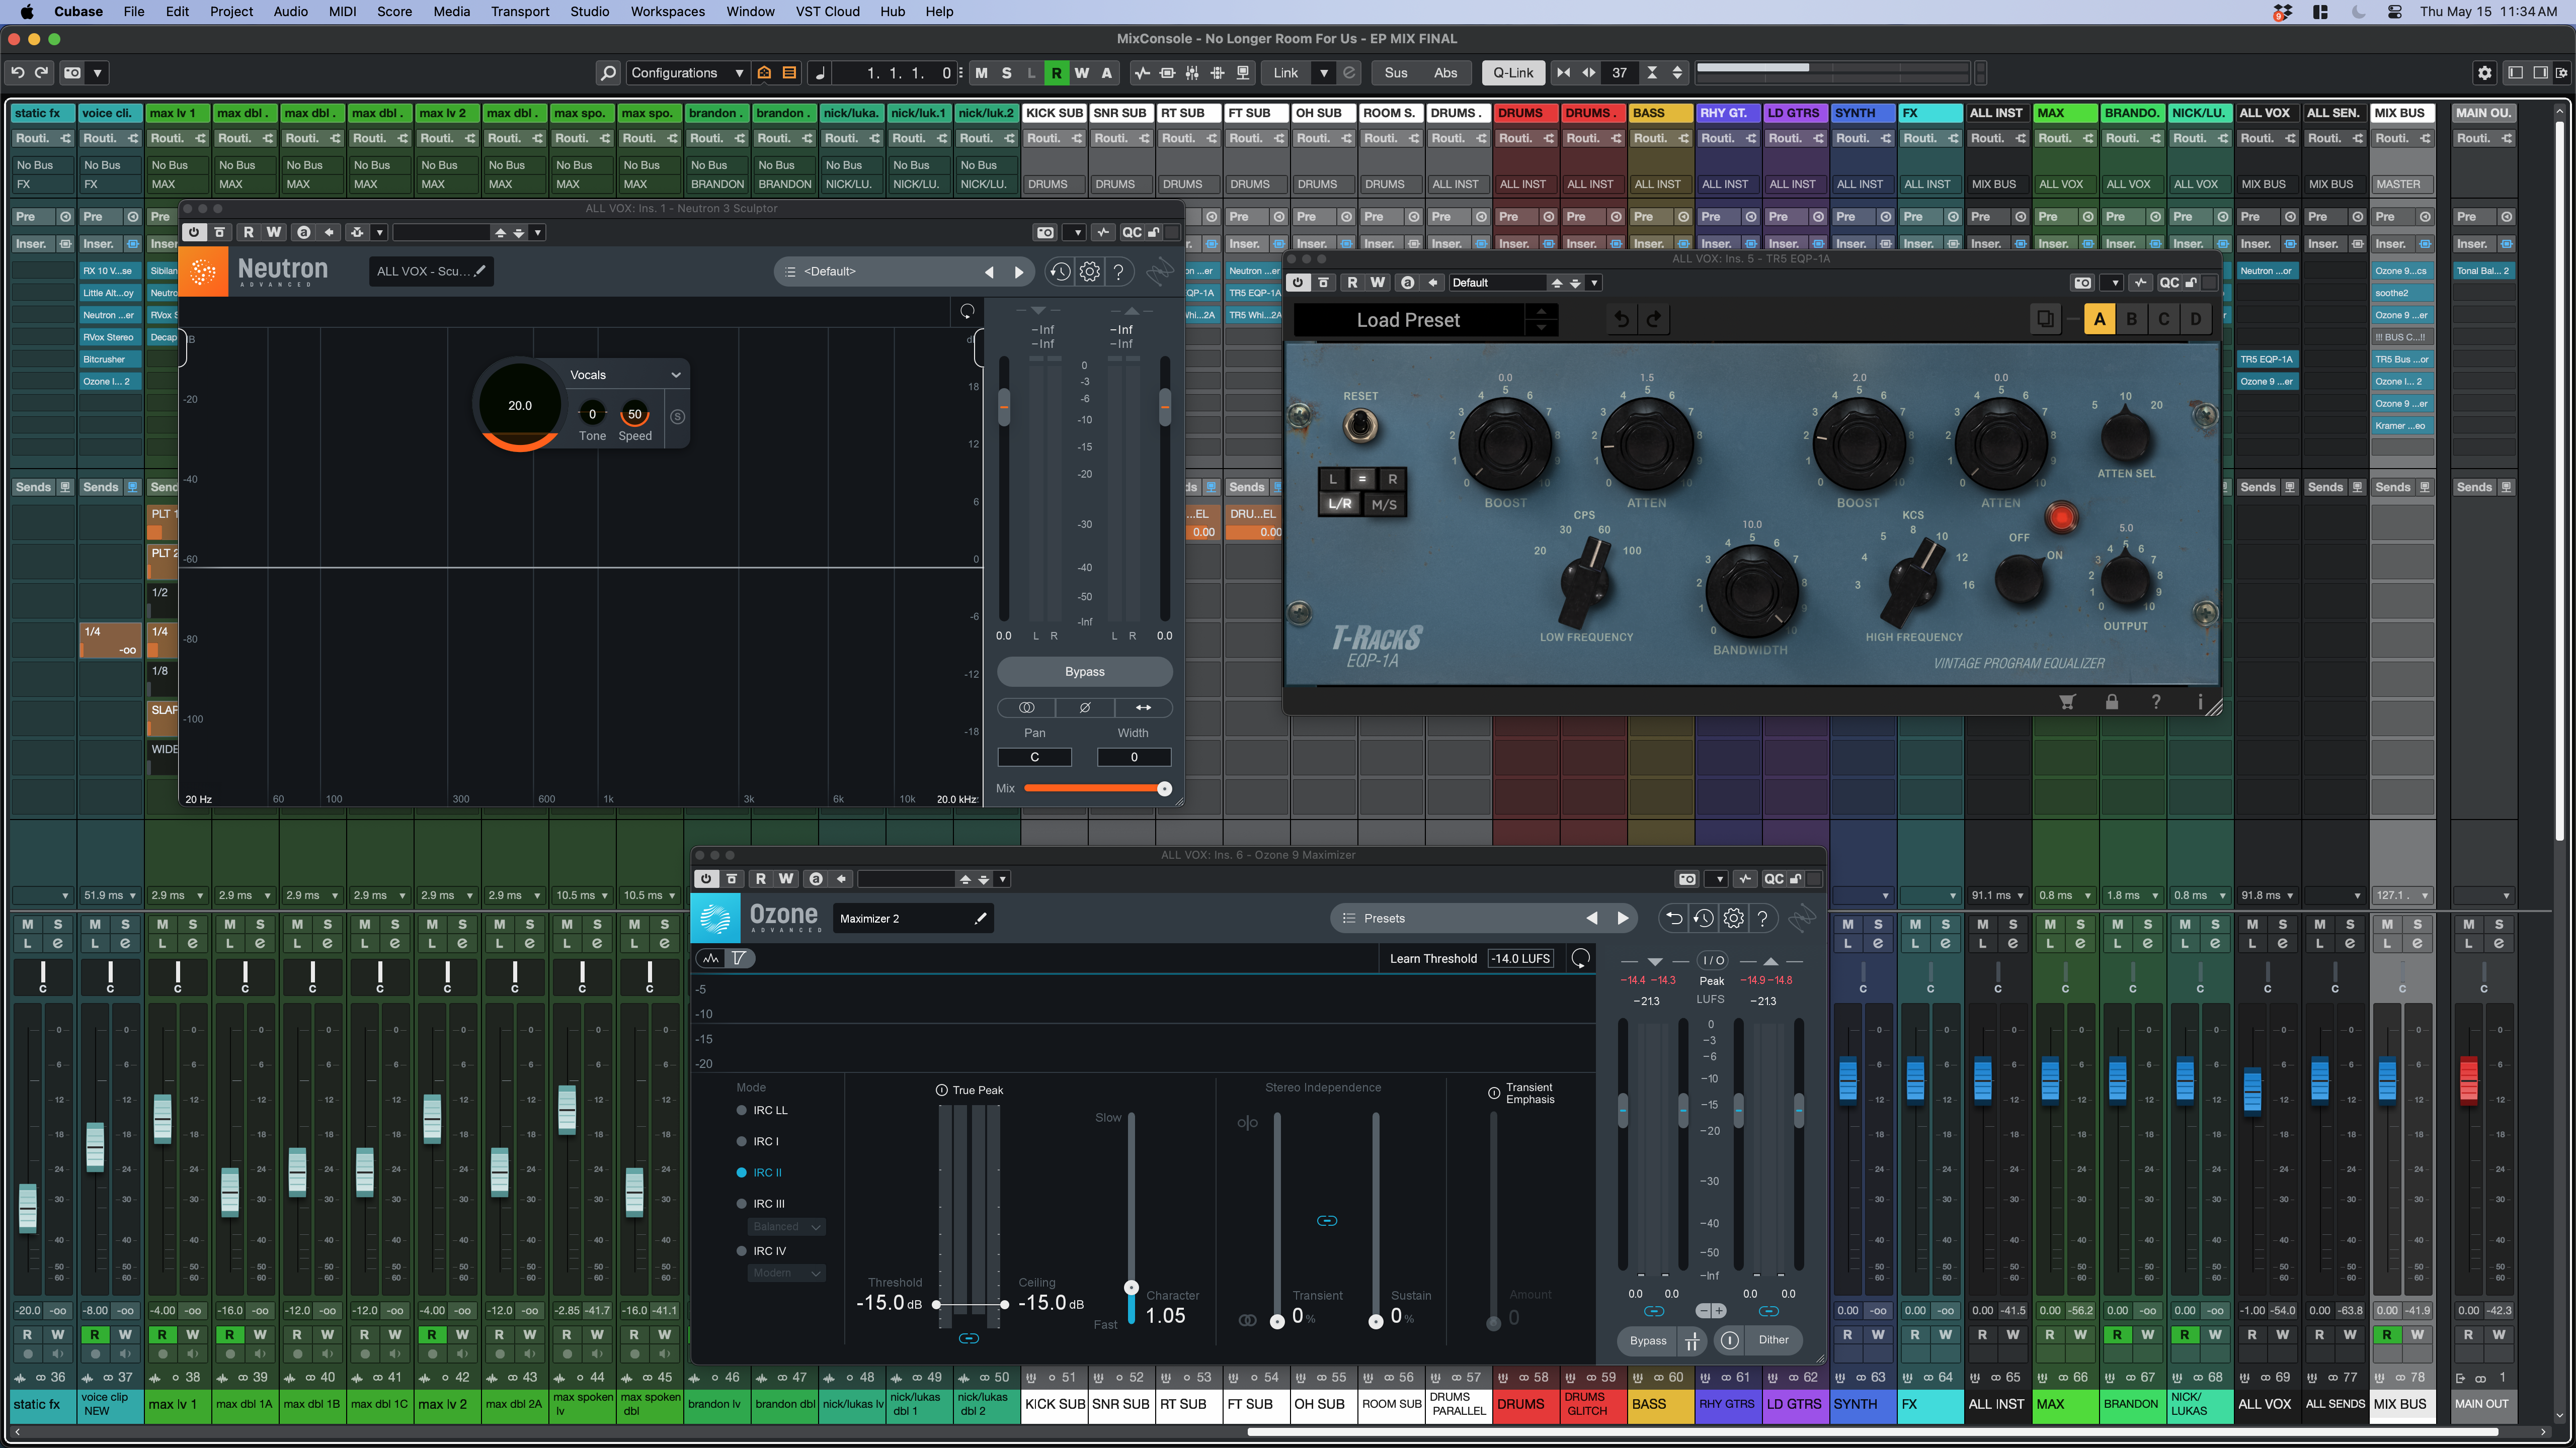Click MixConsole functions gear icon
This screenshot has height=1448, width=2576.
[2484, 73]
